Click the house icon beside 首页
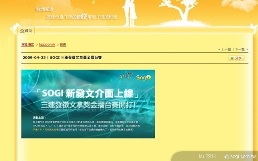The image size is (258, 161). pos(22,31)
